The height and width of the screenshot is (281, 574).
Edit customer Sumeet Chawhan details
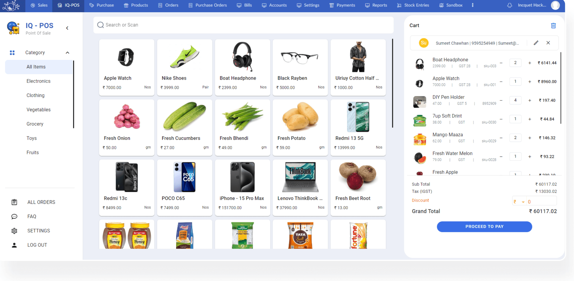pos(536,43)
